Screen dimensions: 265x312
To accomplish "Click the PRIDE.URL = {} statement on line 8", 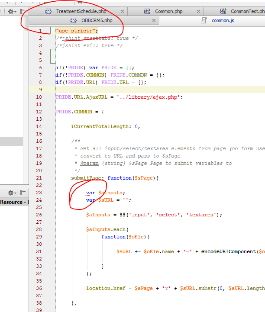I will point(124,82).
